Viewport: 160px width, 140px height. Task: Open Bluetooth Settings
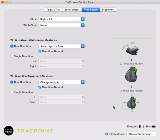coord(141,134)
